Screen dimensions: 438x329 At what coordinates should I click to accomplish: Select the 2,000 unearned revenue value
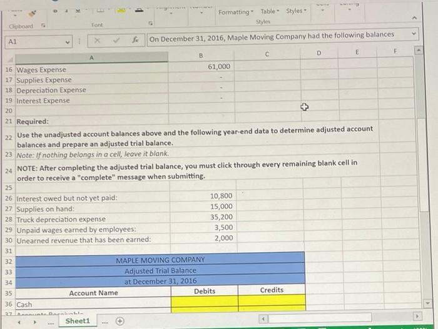[x=203, y=238]
